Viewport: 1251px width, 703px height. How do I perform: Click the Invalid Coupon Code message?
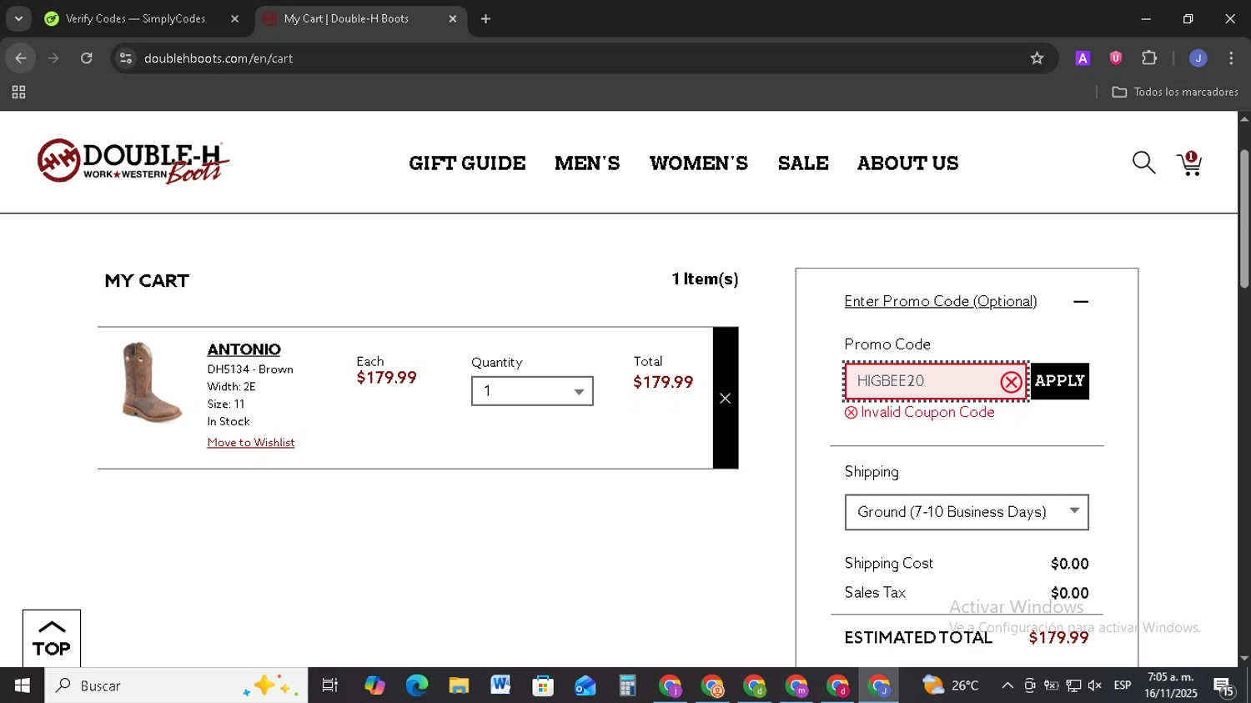(920, 412)
